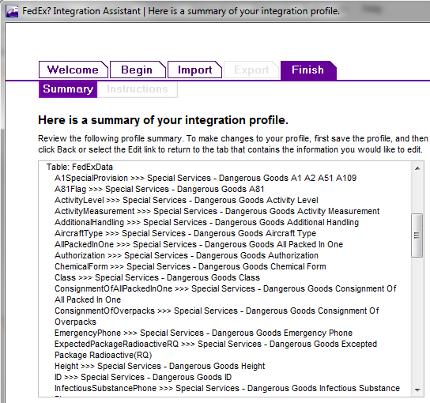Click the AircraftType mapping row
430x403 pixels.
[186, 233]
